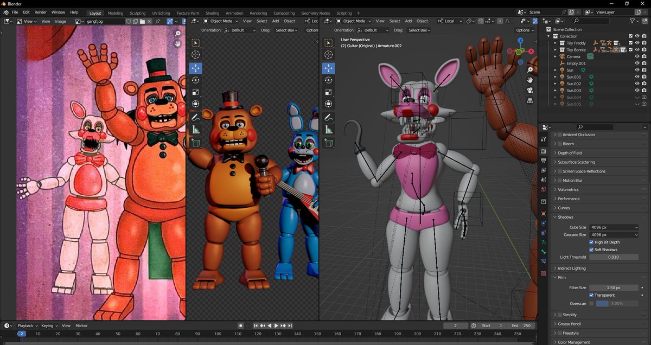This screenshot has height=345, width=651.
Task: Select the Rotate tool in middle viewport
Action: click(195, 80)
